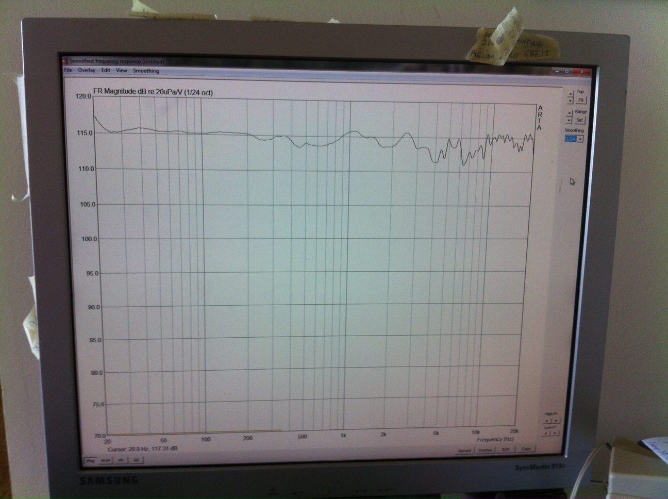Screen dimensions: 668x499
Task: Shift Low Fr limit right
Action: (555, 433)
